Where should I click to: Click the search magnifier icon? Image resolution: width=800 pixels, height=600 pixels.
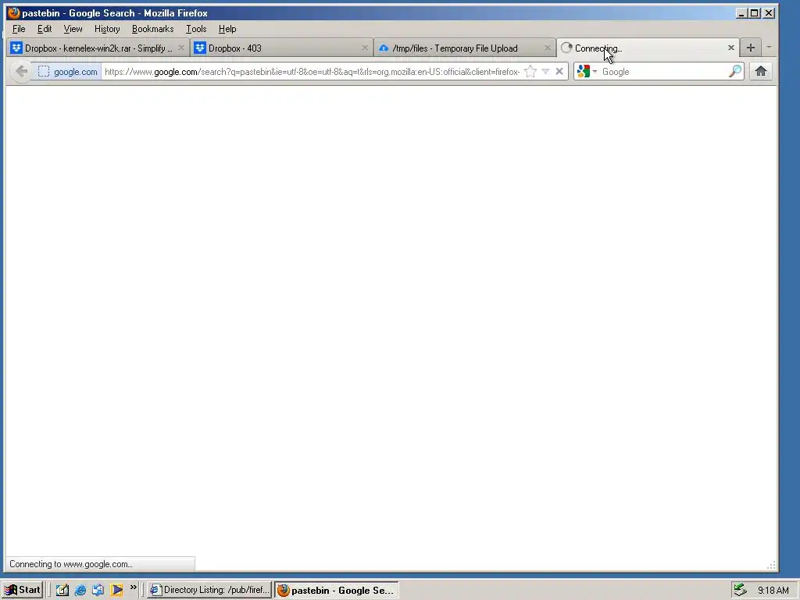[x=734, y=71]
